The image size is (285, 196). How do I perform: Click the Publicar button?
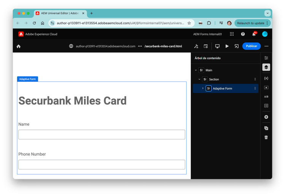pyautogui.click(x=252, y=46)
